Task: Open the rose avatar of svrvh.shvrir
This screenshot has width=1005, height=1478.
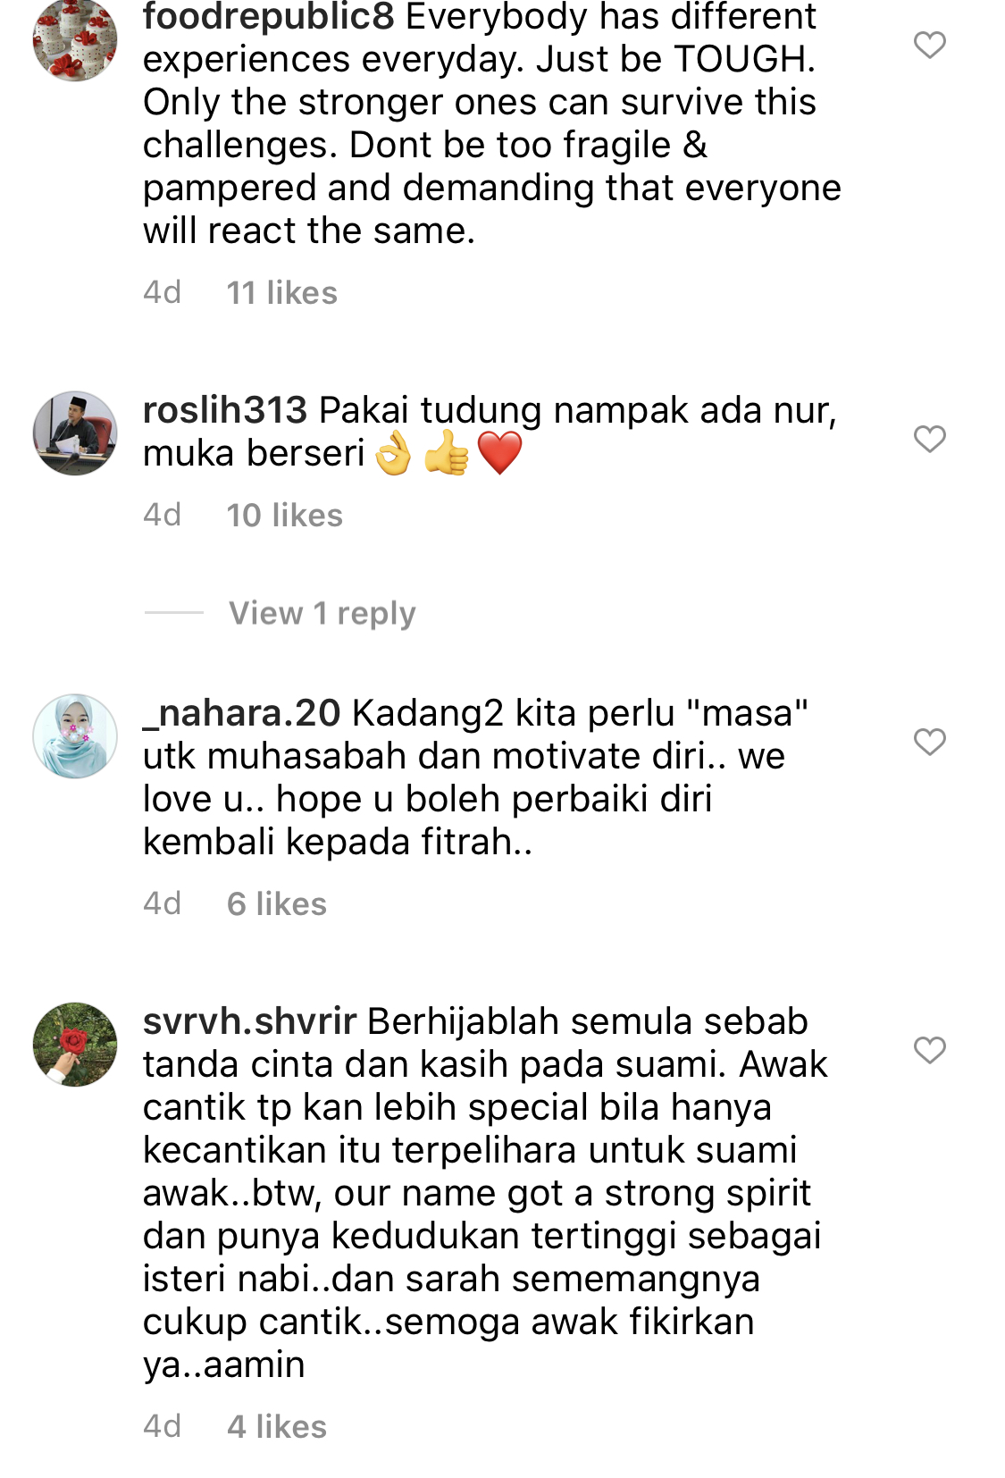Action: pyautogui.click(x=75, y=1045)
